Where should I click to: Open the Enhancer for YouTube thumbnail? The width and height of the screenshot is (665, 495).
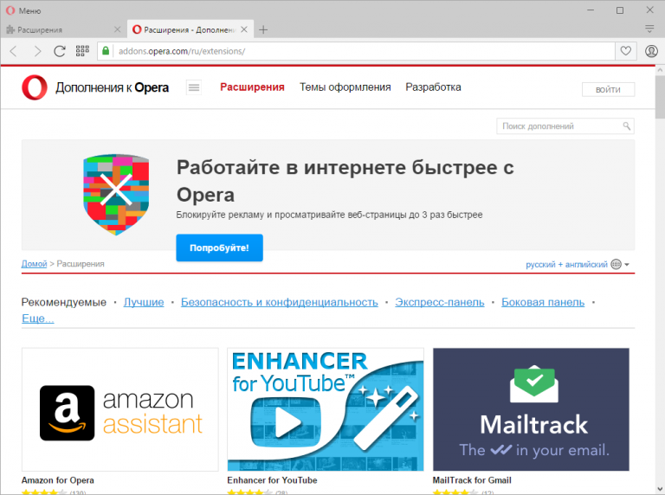pyautogui.click(x=326, y=409)
